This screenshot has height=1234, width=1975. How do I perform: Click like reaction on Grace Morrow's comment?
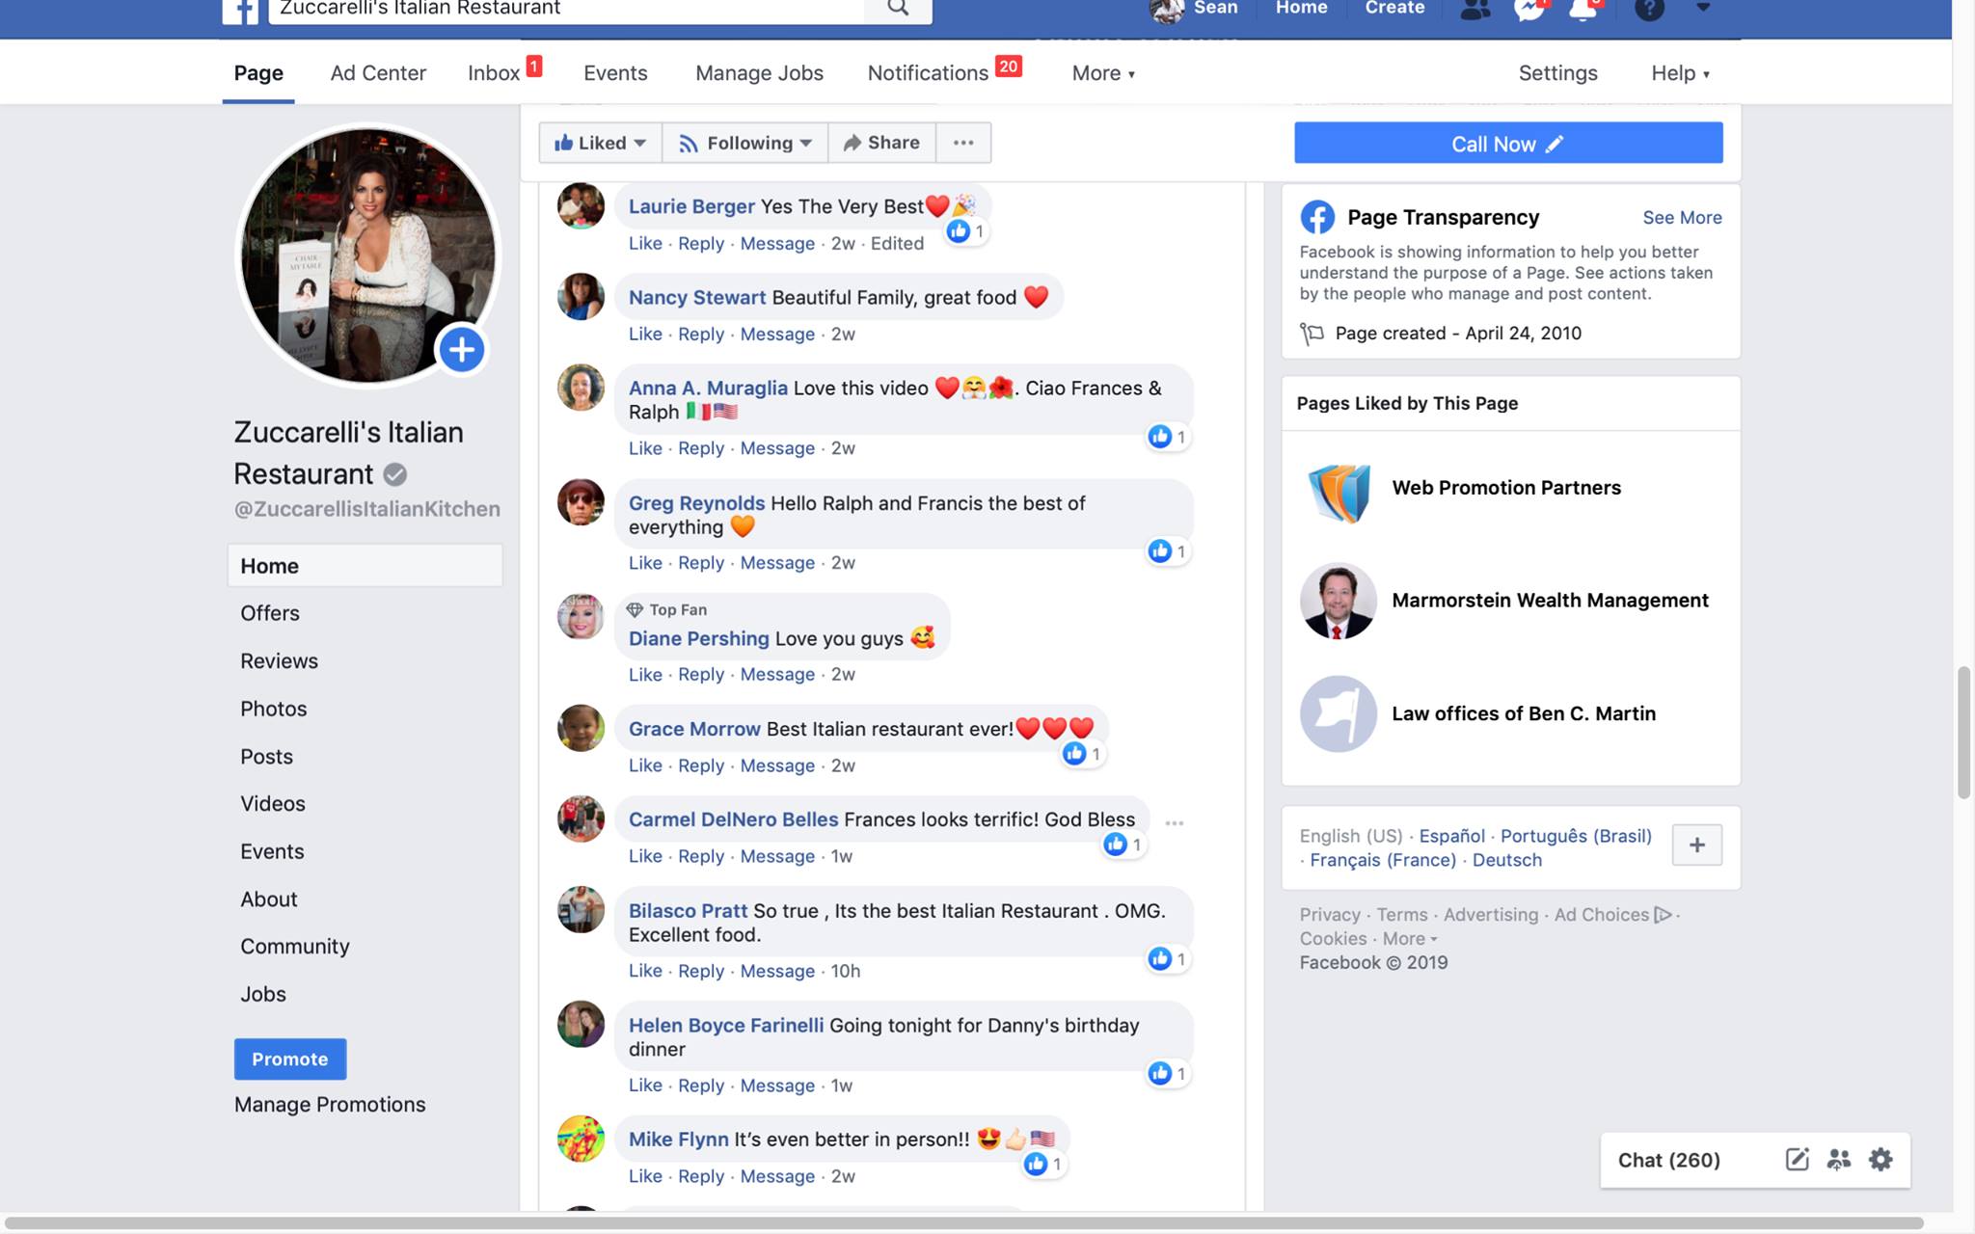click(x=1082, y=754)
